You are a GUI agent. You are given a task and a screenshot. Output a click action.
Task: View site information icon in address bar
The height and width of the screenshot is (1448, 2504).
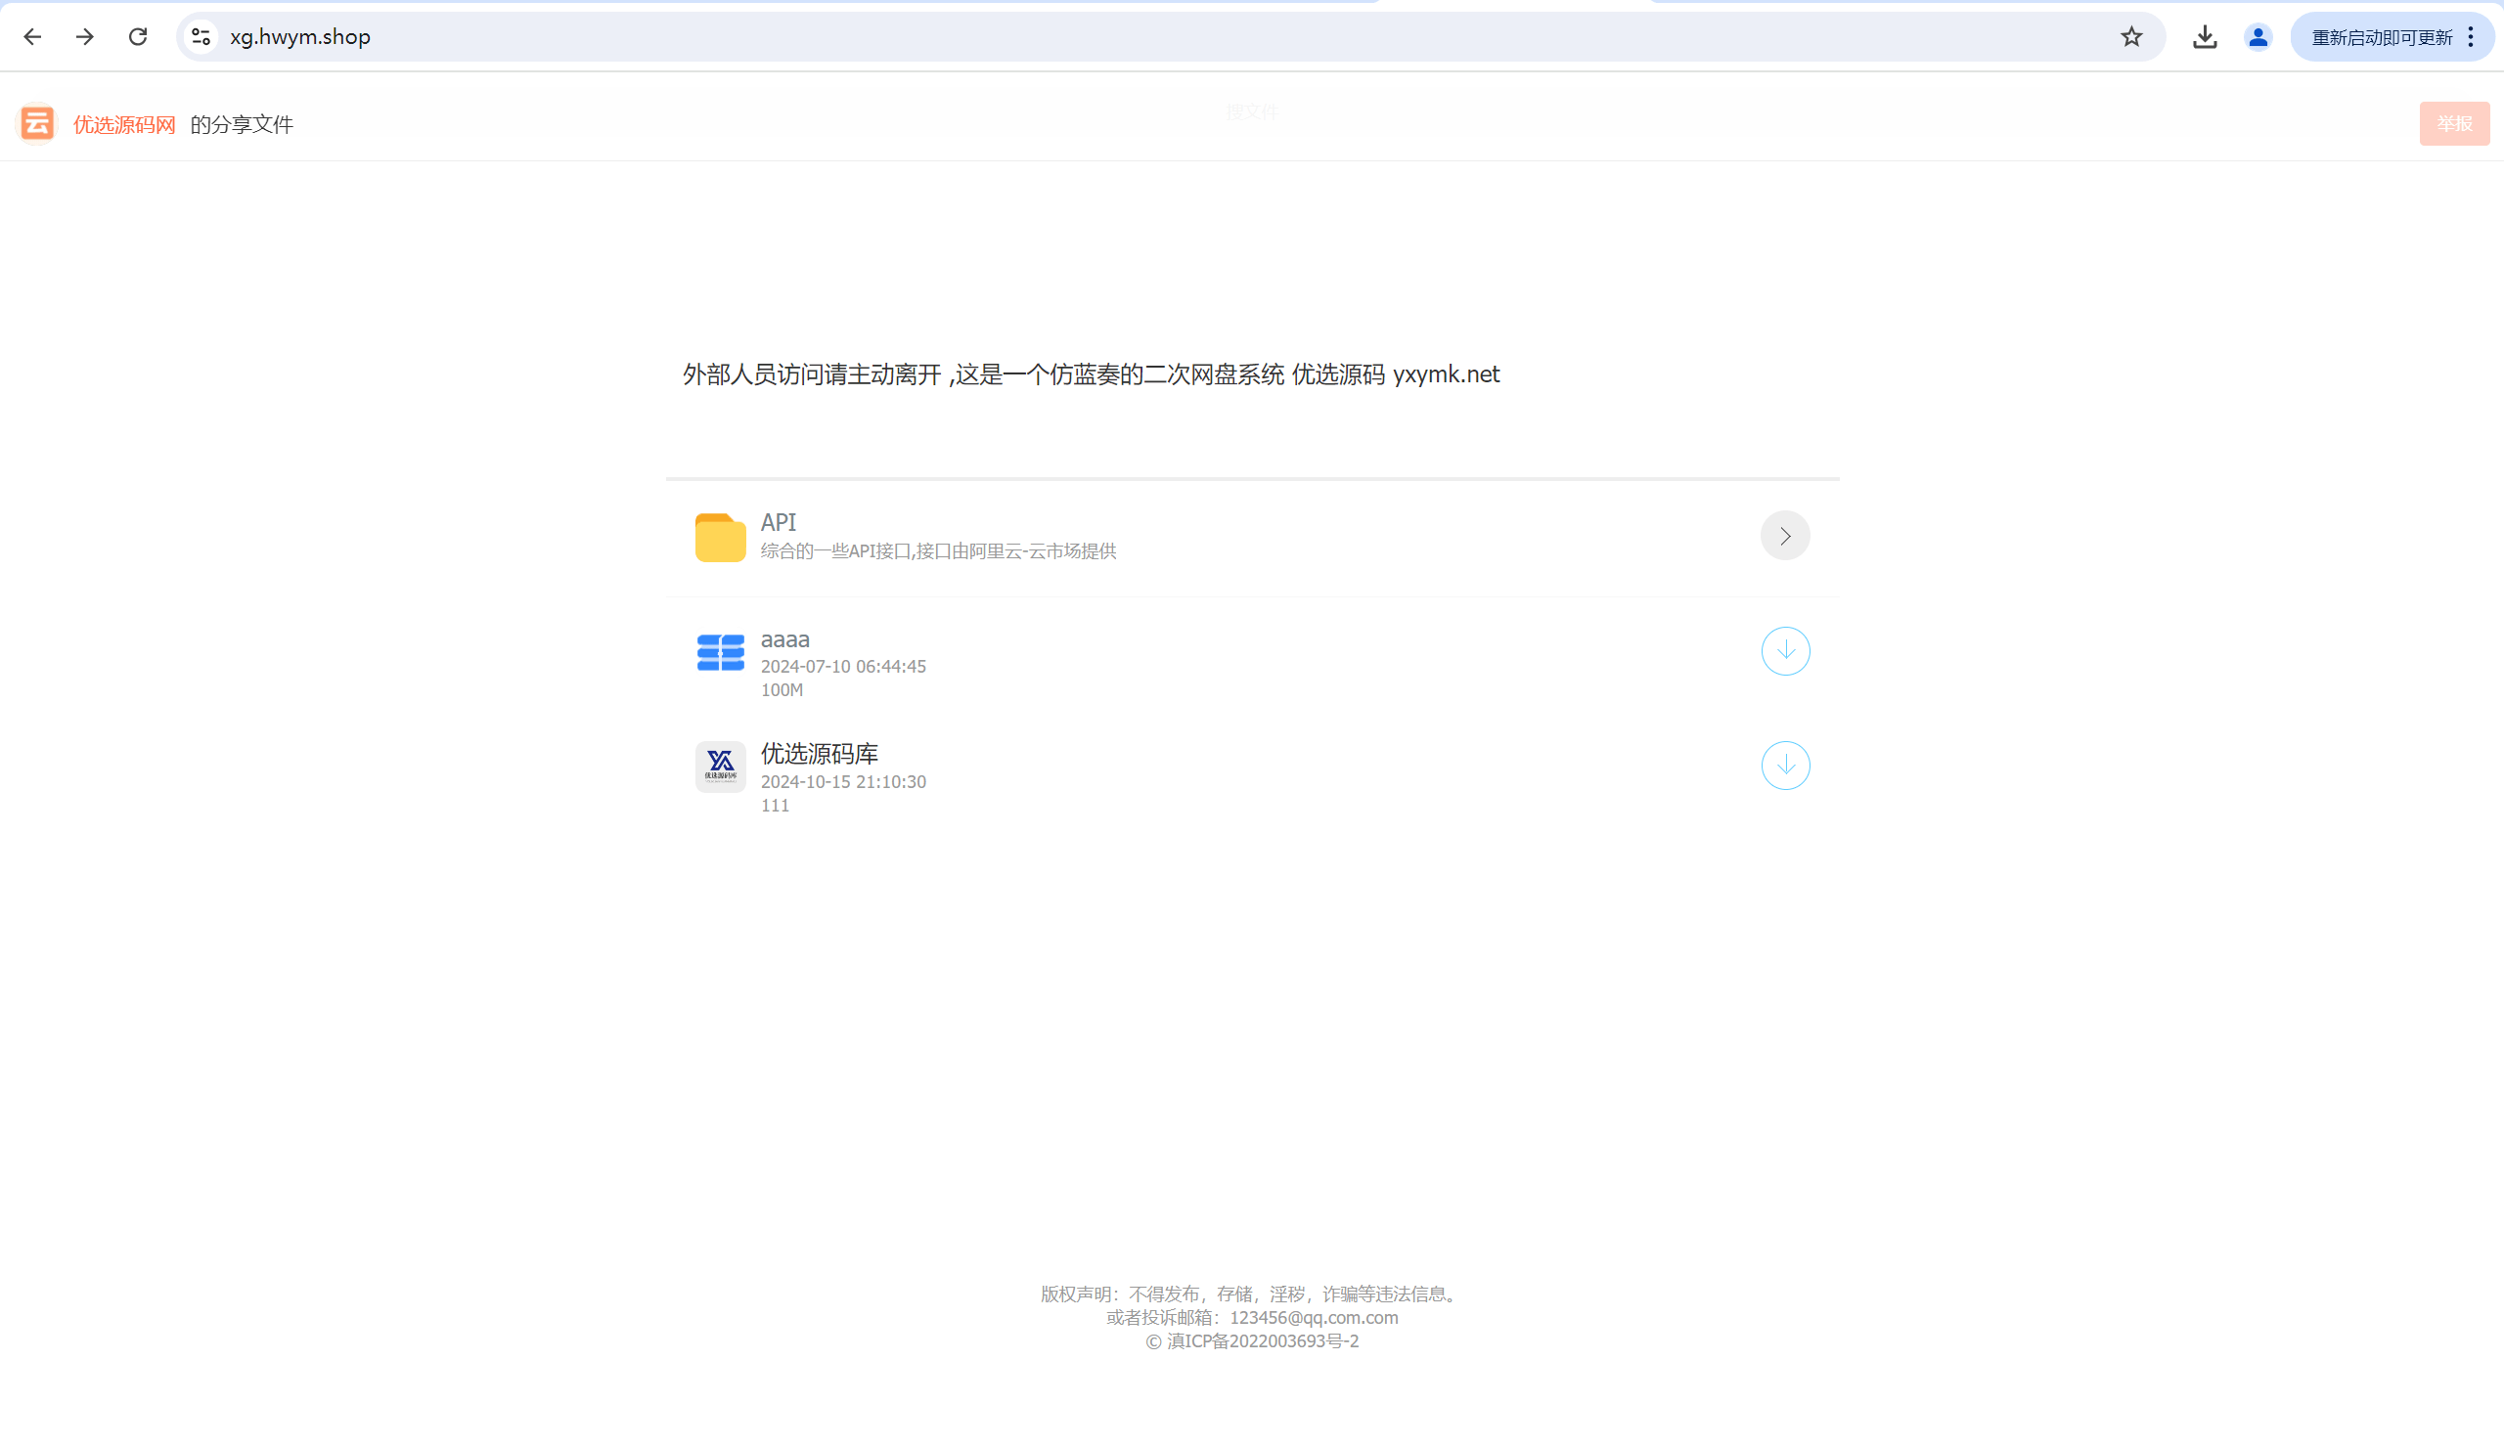(x=201, y=37)
